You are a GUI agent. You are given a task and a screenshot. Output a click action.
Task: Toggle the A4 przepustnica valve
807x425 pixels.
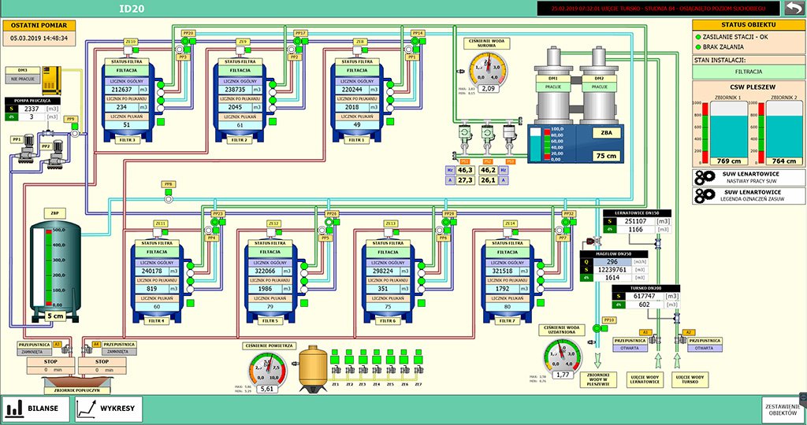[x=87, y=349]
